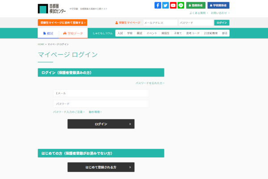Image resolution: width=268 pixels, height=179 pixels.
Task: Open the YouTube channel icon
Action: click(x=173, y=5)
